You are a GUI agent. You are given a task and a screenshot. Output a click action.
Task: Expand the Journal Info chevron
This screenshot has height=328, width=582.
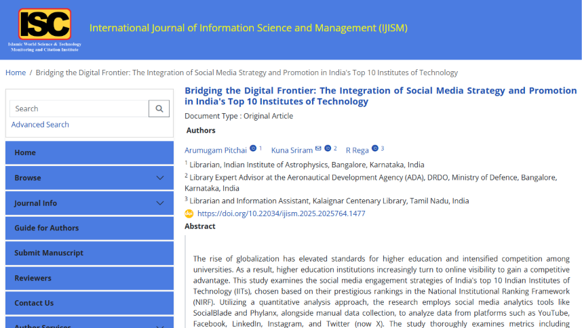(160, 203)
